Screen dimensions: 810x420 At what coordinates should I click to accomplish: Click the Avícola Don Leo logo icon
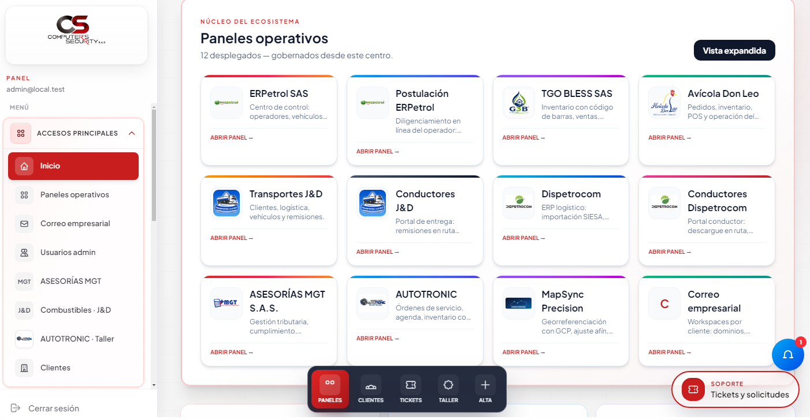(664, 103)
